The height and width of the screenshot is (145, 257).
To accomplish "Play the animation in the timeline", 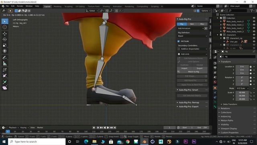I will 108,128.
